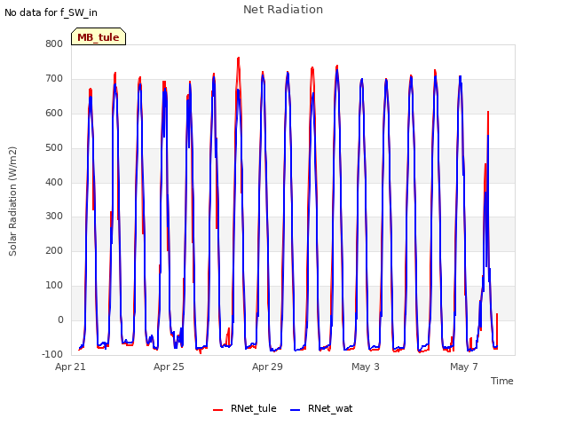The image size is (568, 426).
Task: Click the 0 y-axis tick label
Action: tap(60, 319)
